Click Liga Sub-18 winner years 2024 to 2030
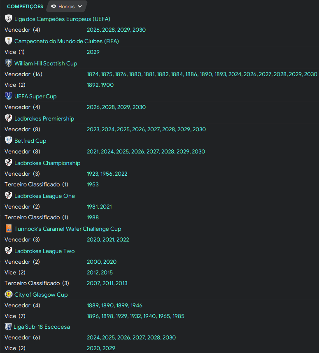 (x=131, y=337)
